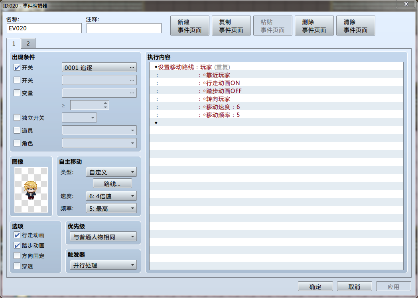Image resolution: width=418 pixels, height=298 pixels.
Task: Cancel with the 取消 button
Action: pos(354,286)
